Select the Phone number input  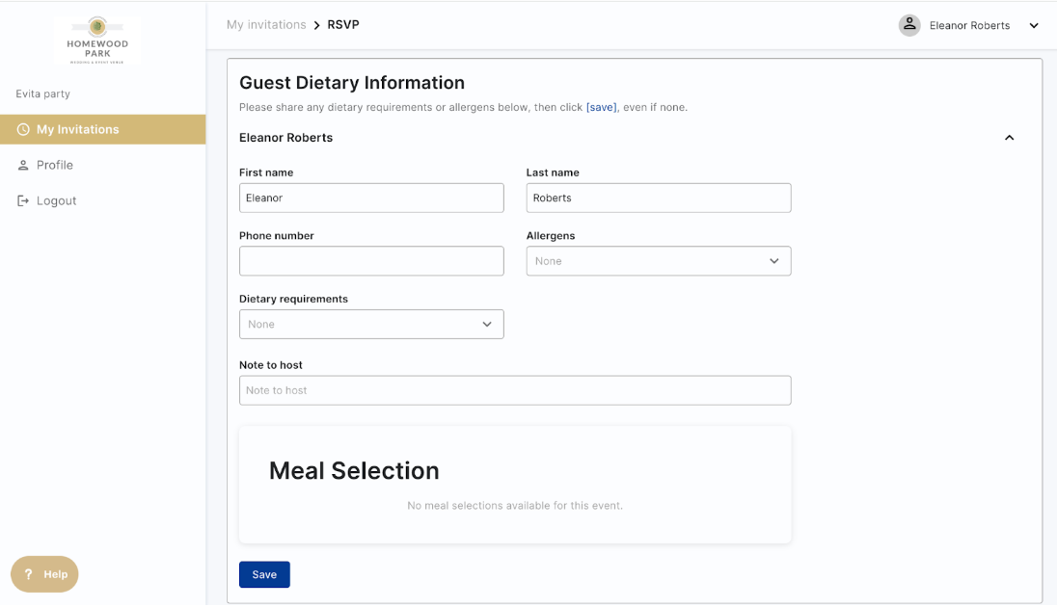pos(371,261)
